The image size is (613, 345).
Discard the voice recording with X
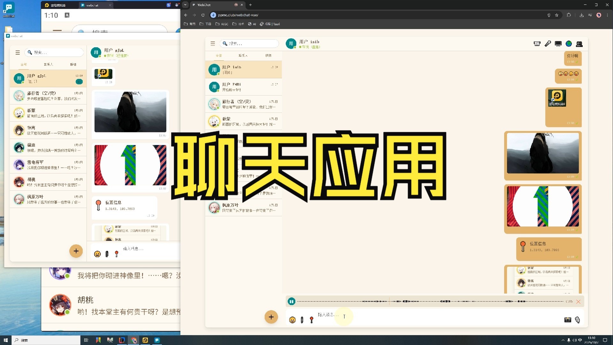click(578, 302)
